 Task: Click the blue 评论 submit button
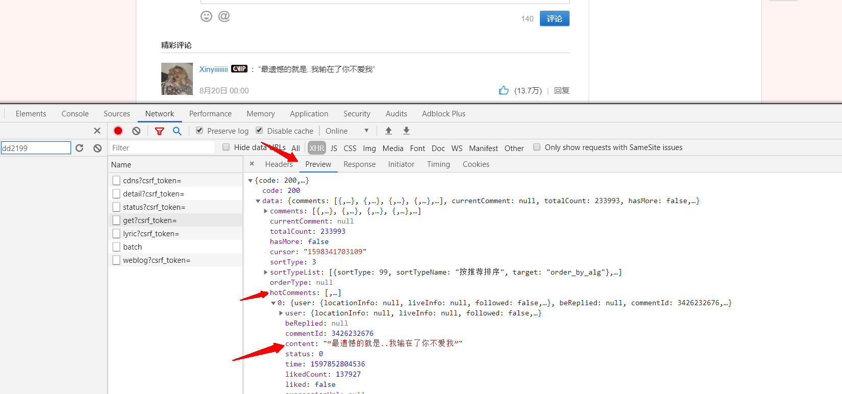pos(555,18)
